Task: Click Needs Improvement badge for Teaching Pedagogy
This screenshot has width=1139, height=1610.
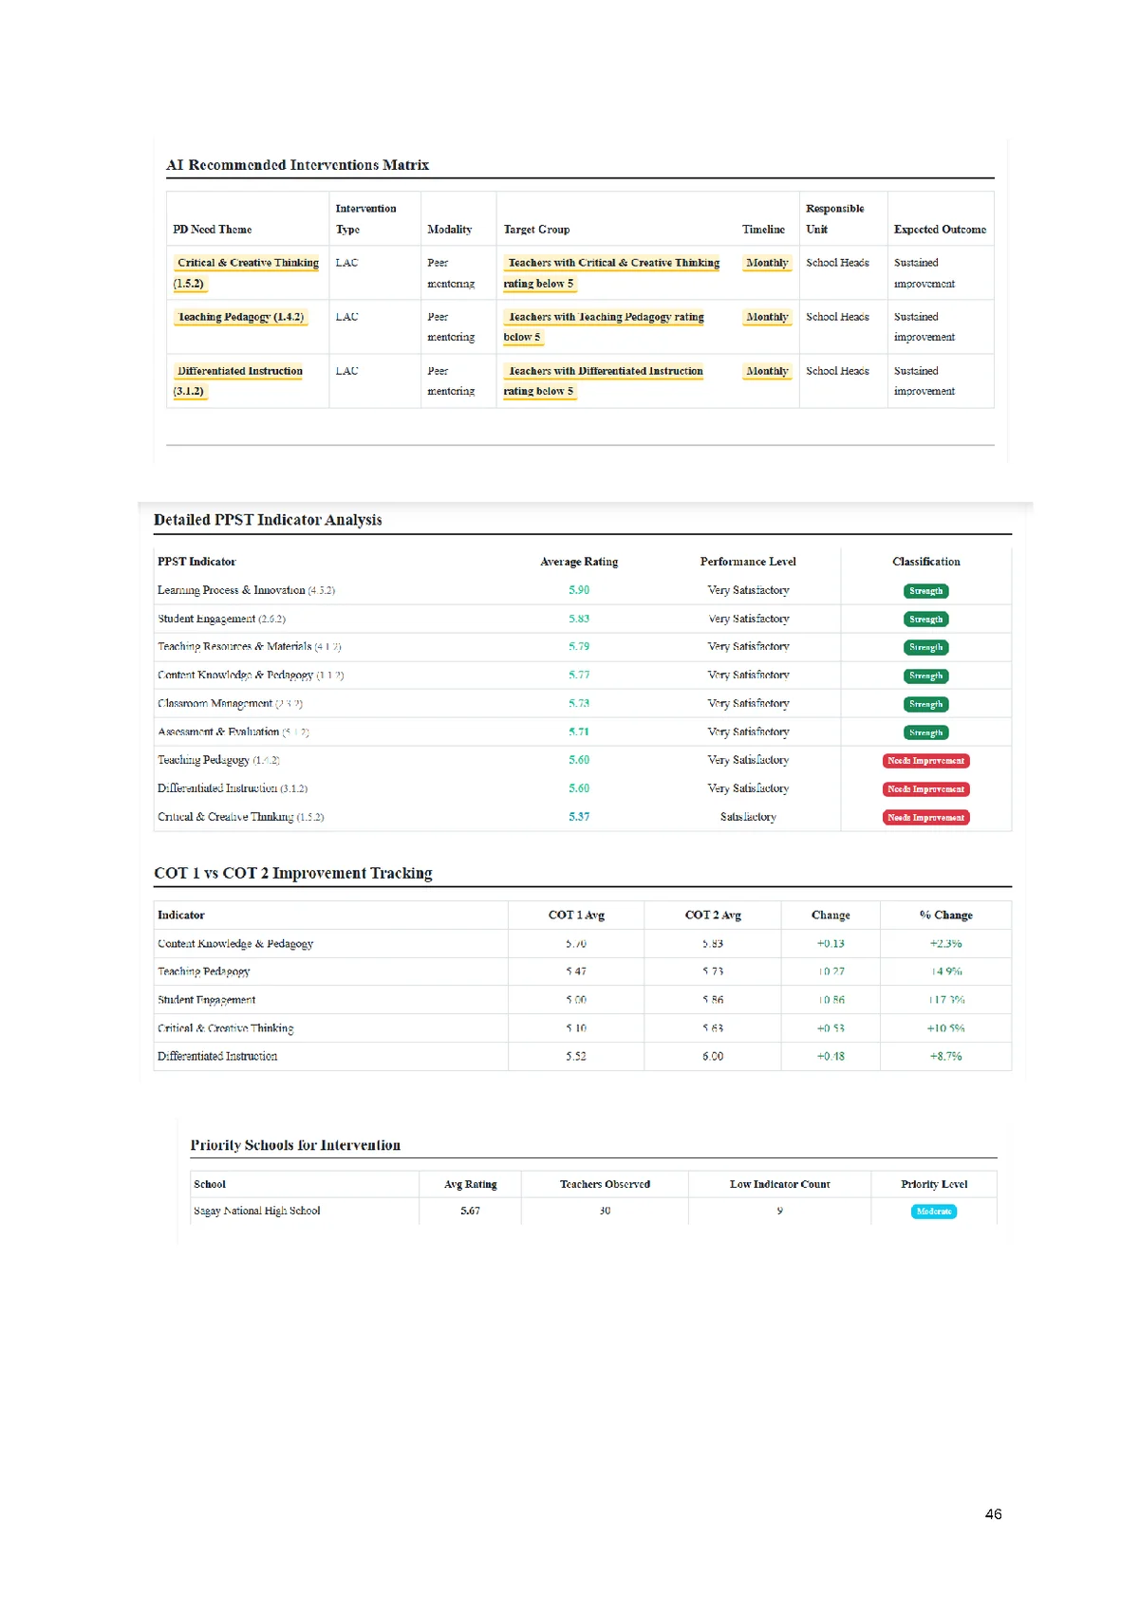Action: coord(925,761)
